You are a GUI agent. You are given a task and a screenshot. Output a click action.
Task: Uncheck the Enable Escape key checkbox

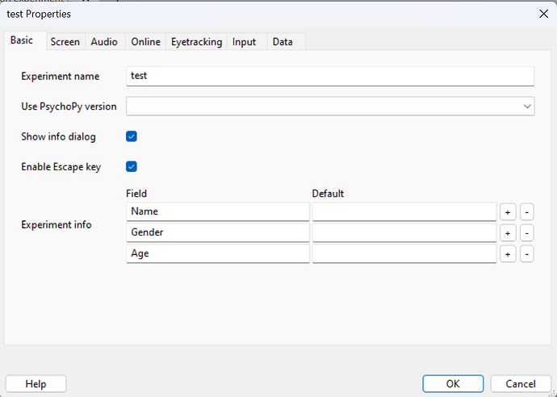pos(132,166)
